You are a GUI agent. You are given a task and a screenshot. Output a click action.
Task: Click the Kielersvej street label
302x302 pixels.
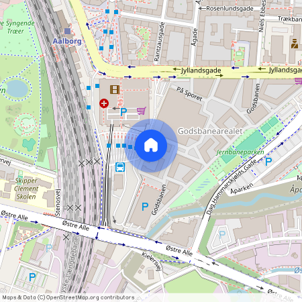click(x=152, y=261)
